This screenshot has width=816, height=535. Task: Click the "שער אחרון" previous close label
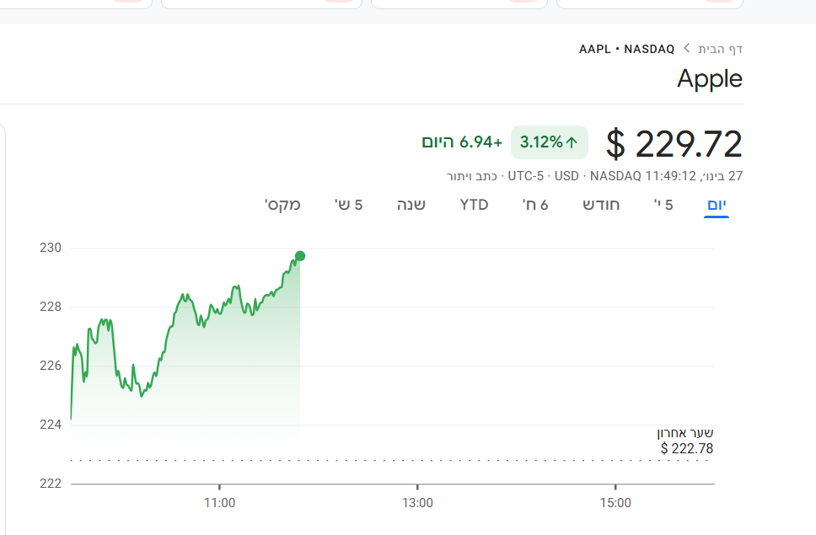click(685, 433)
